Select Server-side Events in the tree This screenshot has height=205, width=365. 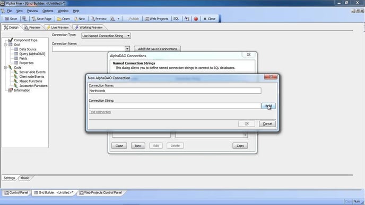(x=32, y=72)
